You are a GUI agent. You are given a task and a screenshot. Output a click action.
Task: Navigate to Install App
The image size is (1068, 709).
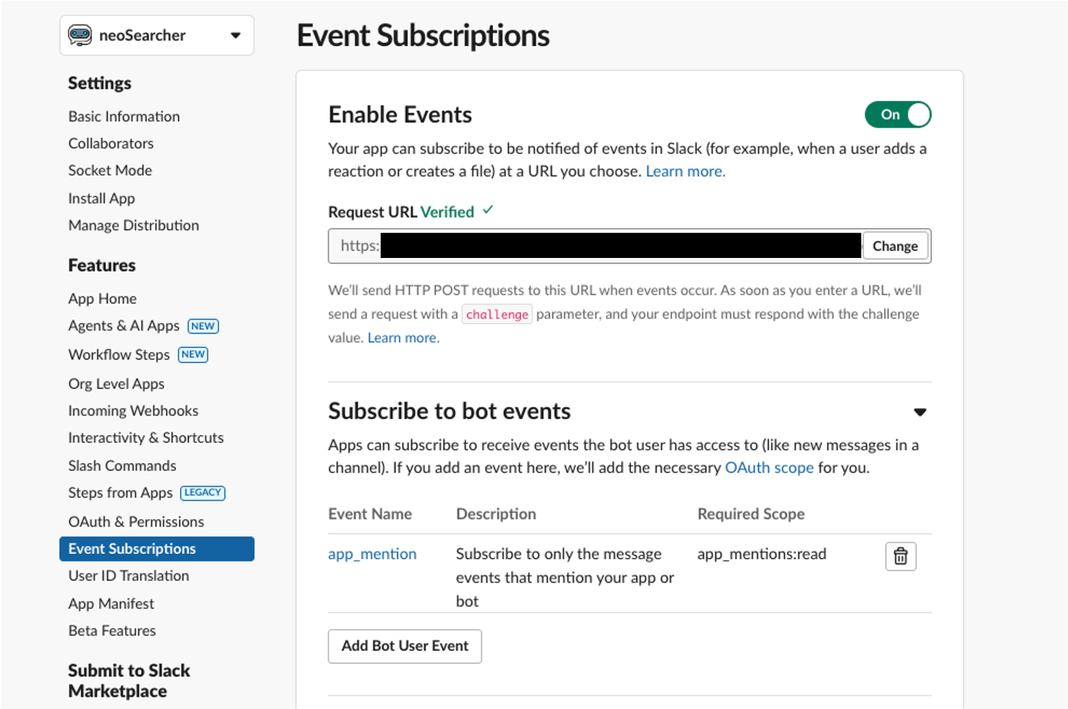(101, 198)
